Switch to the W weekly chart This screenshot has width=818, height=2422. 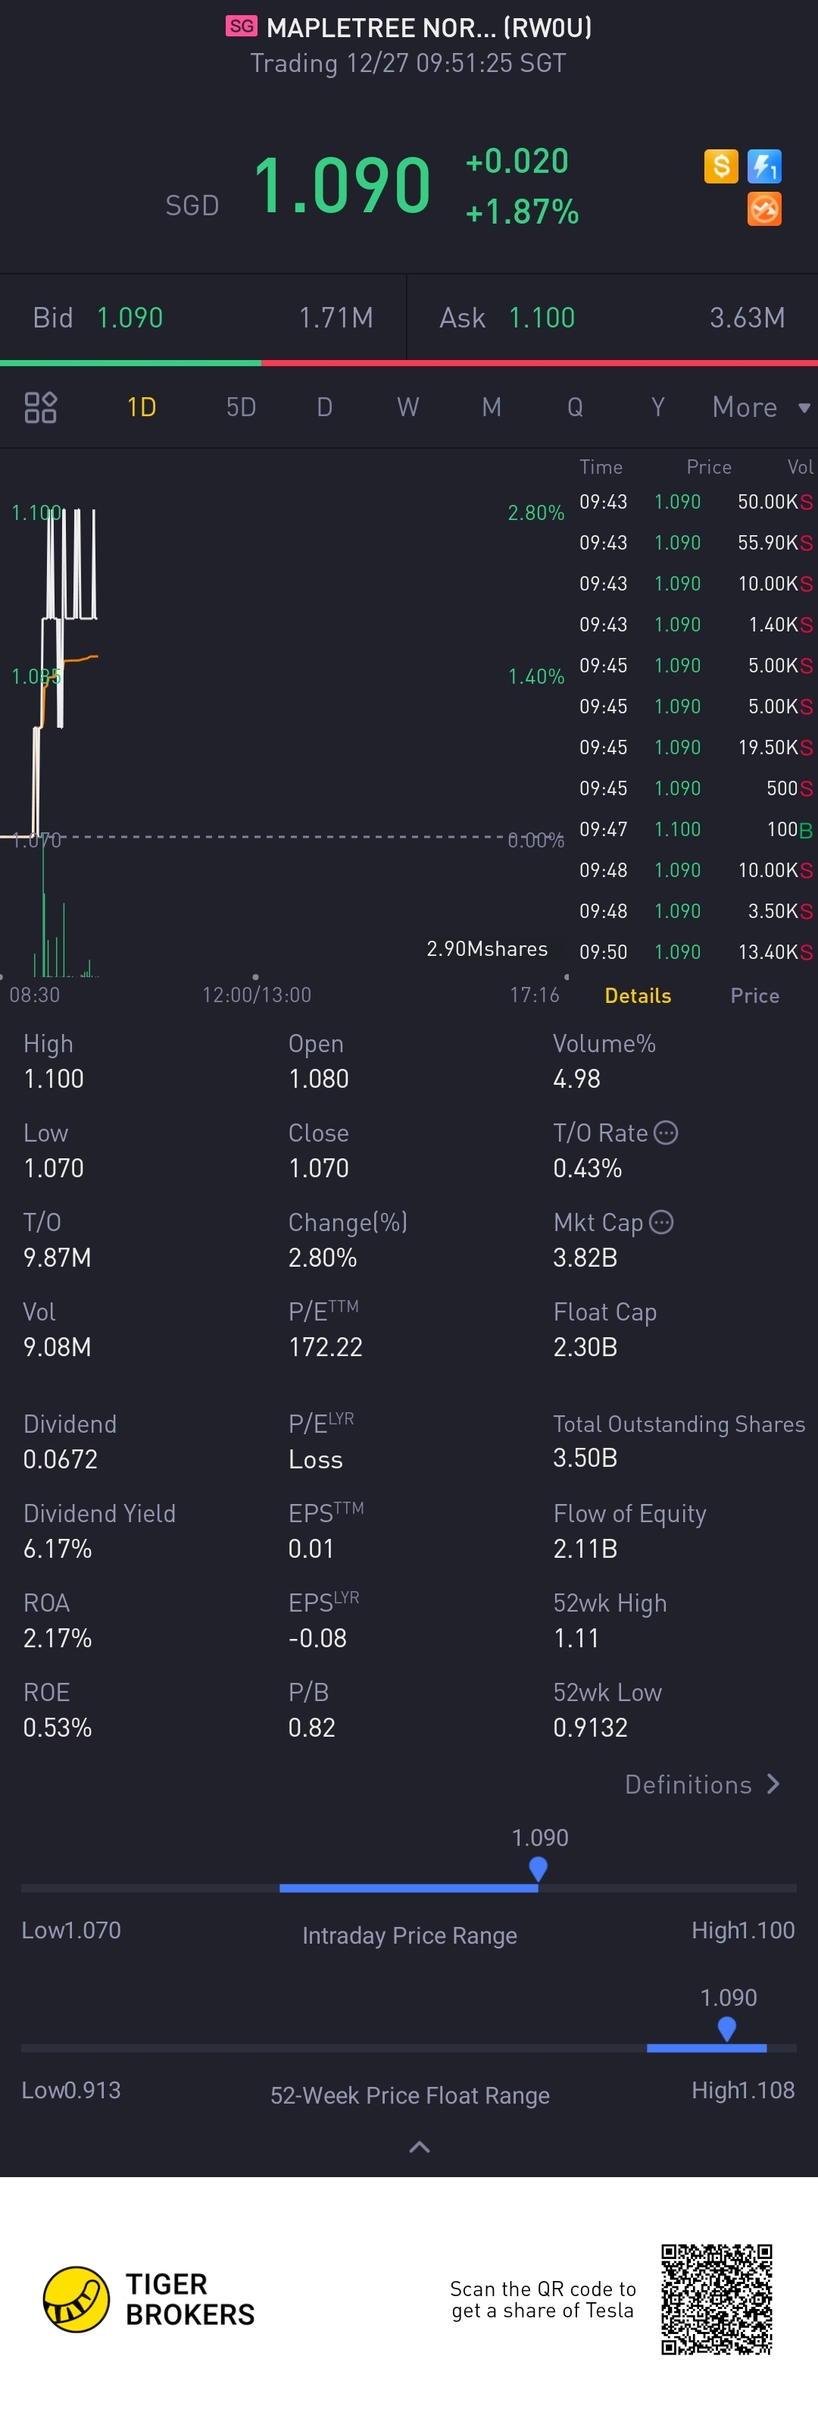(407, 407)
